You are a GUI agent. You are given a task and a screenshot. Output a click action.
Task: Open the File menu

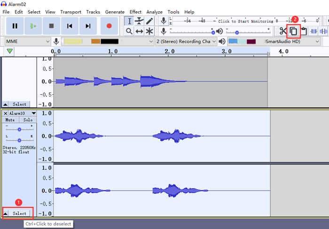[x=6, y=12]
